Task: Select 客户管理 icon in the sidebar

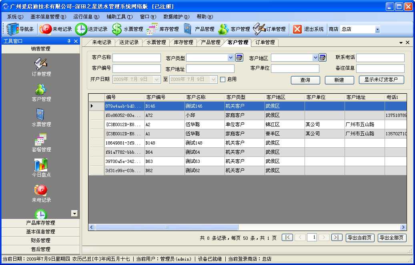Action: [x=41, y=92]
